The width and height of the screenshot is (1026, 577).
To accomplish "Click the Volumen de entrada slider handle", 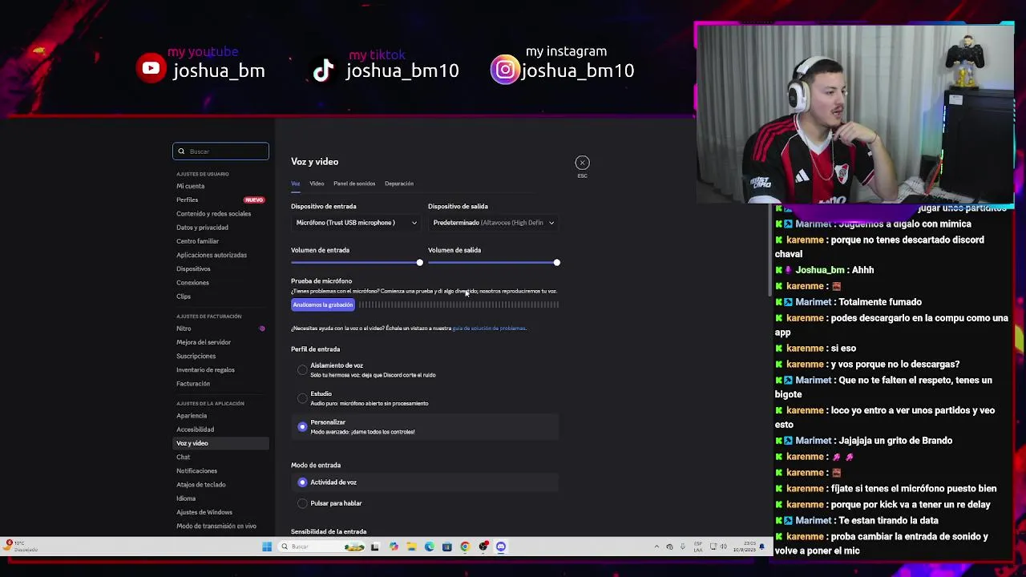I will (x=419, y=263).
